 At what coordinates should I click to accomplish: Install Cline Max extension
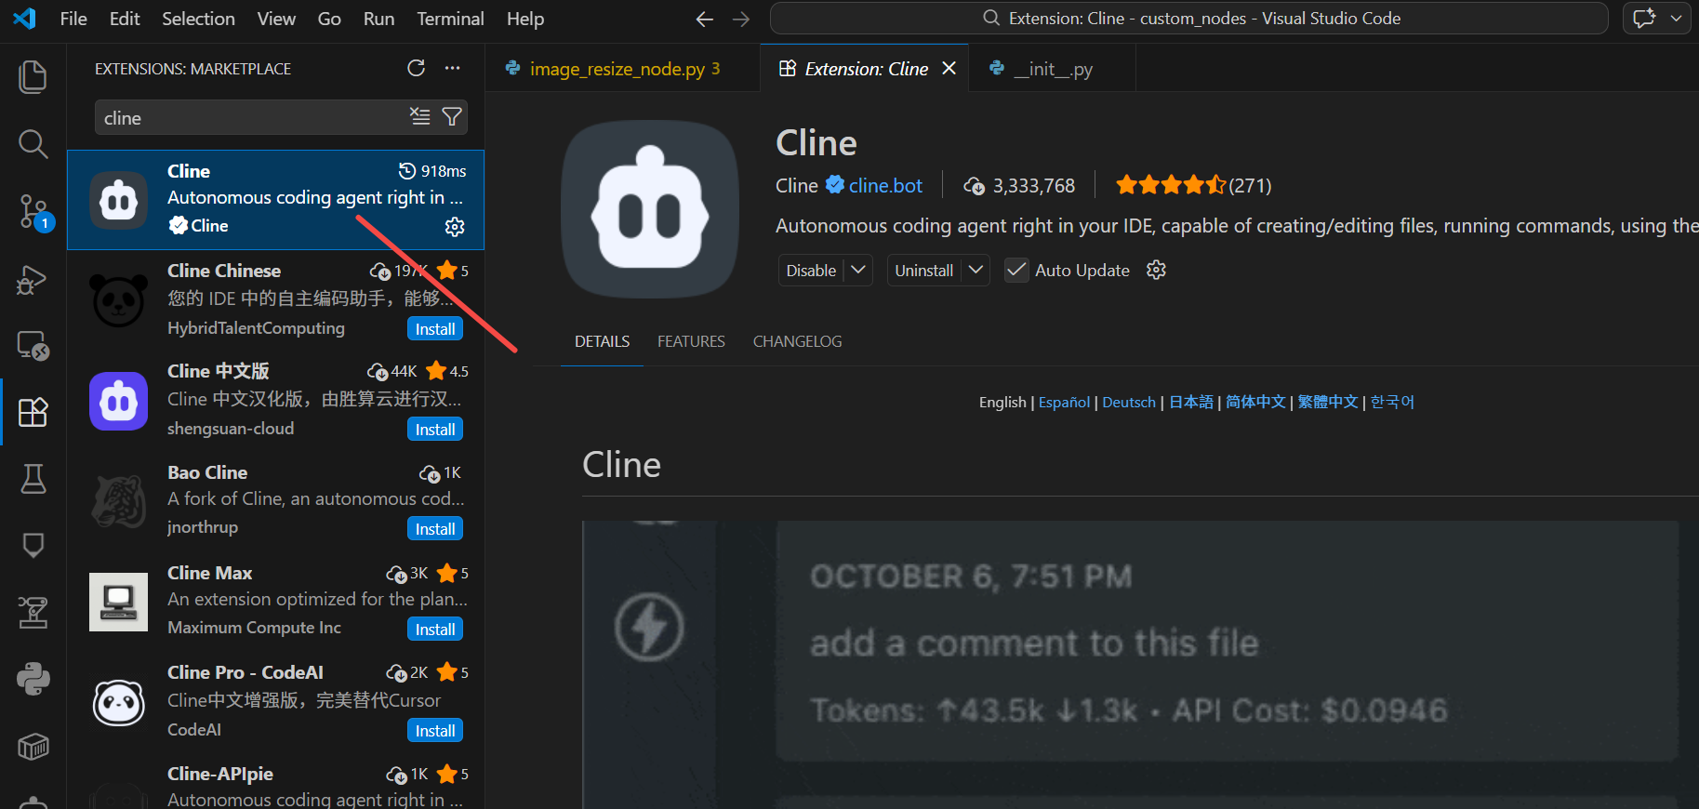point(435,630)
